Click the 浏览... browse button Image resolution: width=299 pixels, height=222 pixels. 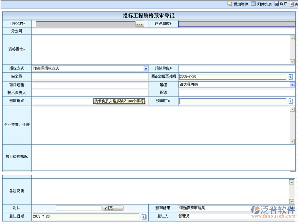tap(113, 208)
